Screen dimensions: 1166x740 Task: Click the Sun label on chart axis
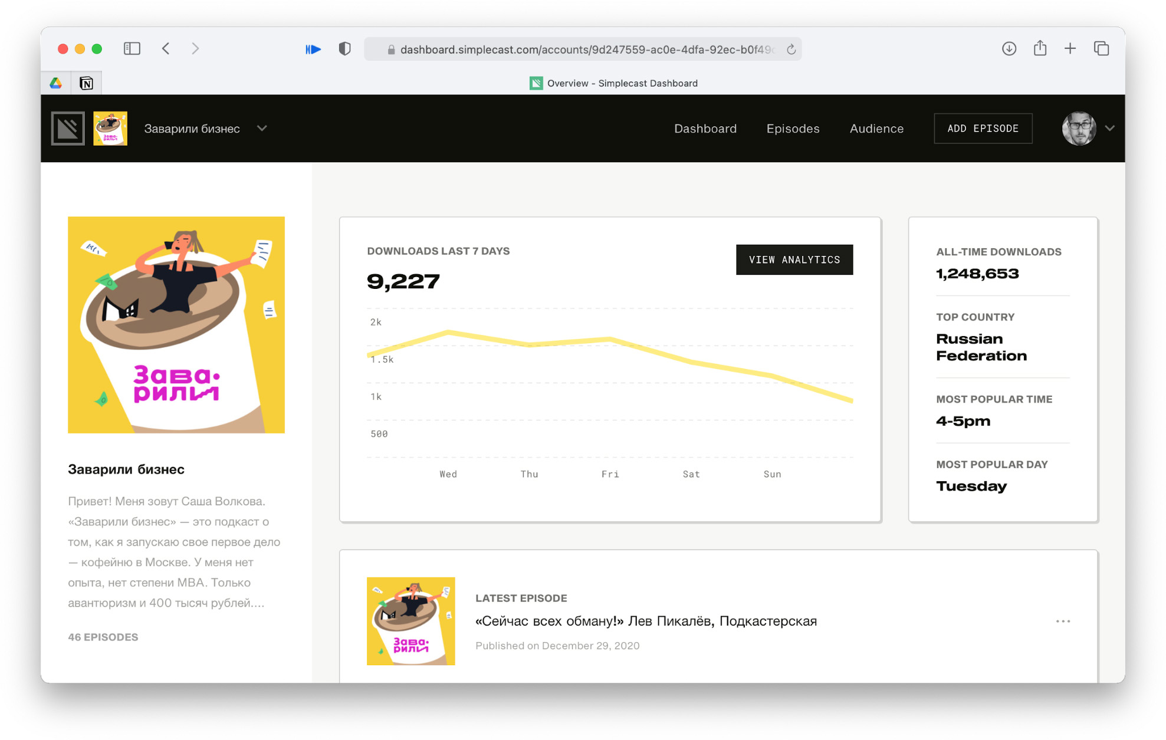coord(772,474)
